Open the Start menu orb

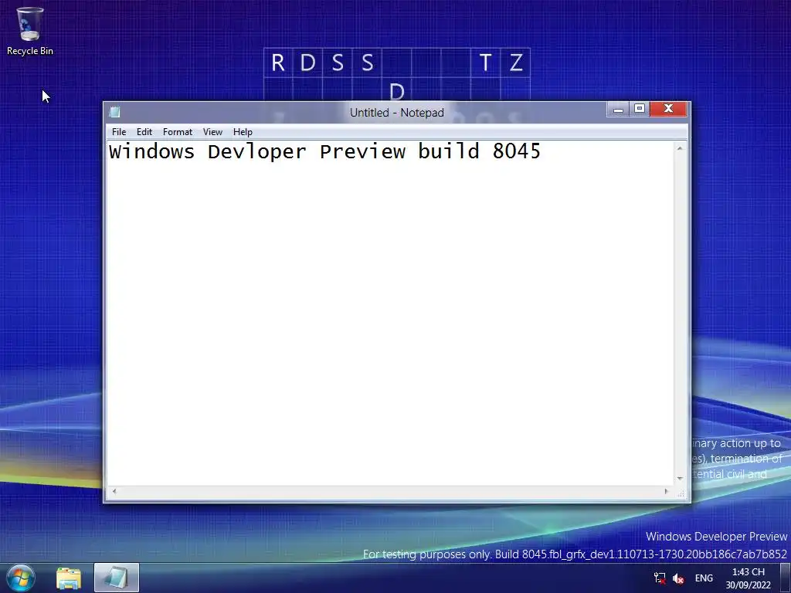click(21, 578)
